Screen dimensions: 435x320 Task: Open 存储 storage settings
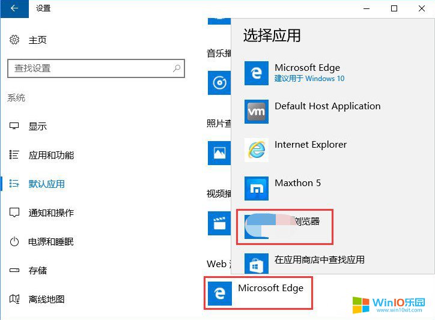(x=37, y=270)
